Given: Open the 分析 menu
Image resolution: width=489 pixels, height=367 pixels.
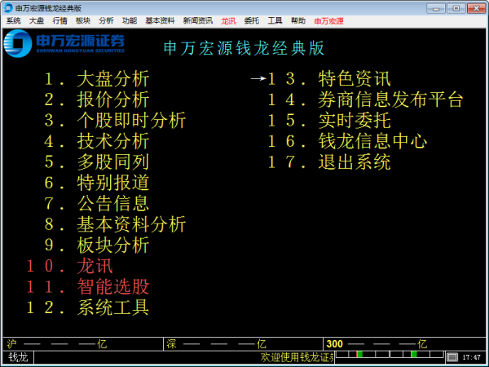Looking at the screenshot, I should 106,21.
